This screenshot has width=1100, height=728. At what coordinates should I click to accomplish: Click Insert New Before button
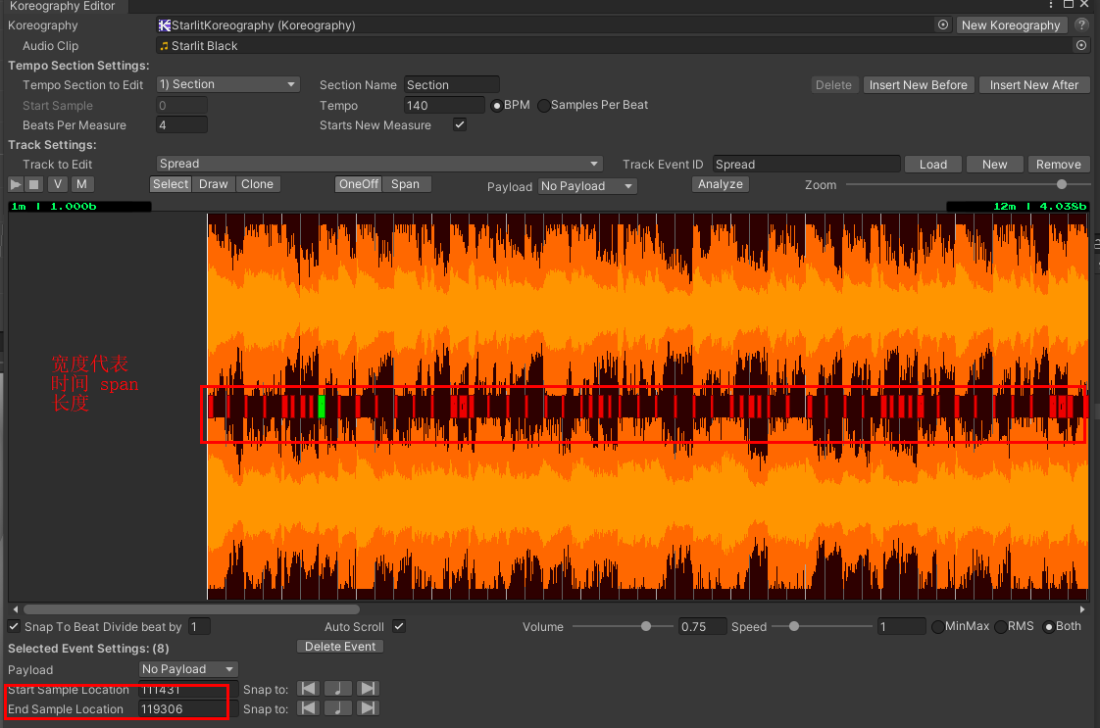coord(919,85)
